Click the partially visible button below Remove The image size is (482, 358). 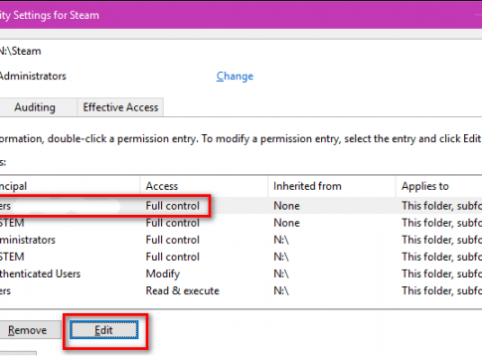(18, 355)
